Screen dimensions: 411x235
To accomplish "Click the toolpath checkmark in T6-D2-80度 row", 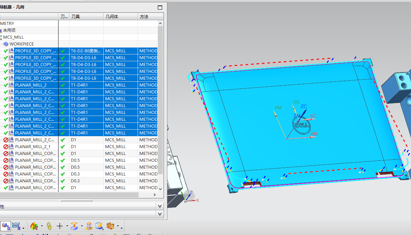I will click(x=63, y=51).
